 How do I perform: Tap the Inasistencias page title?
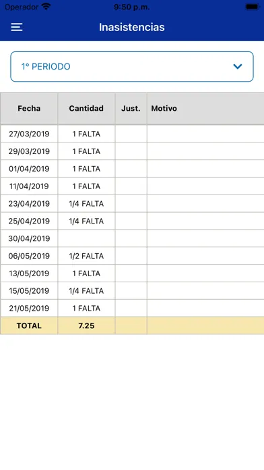[132, 27]
